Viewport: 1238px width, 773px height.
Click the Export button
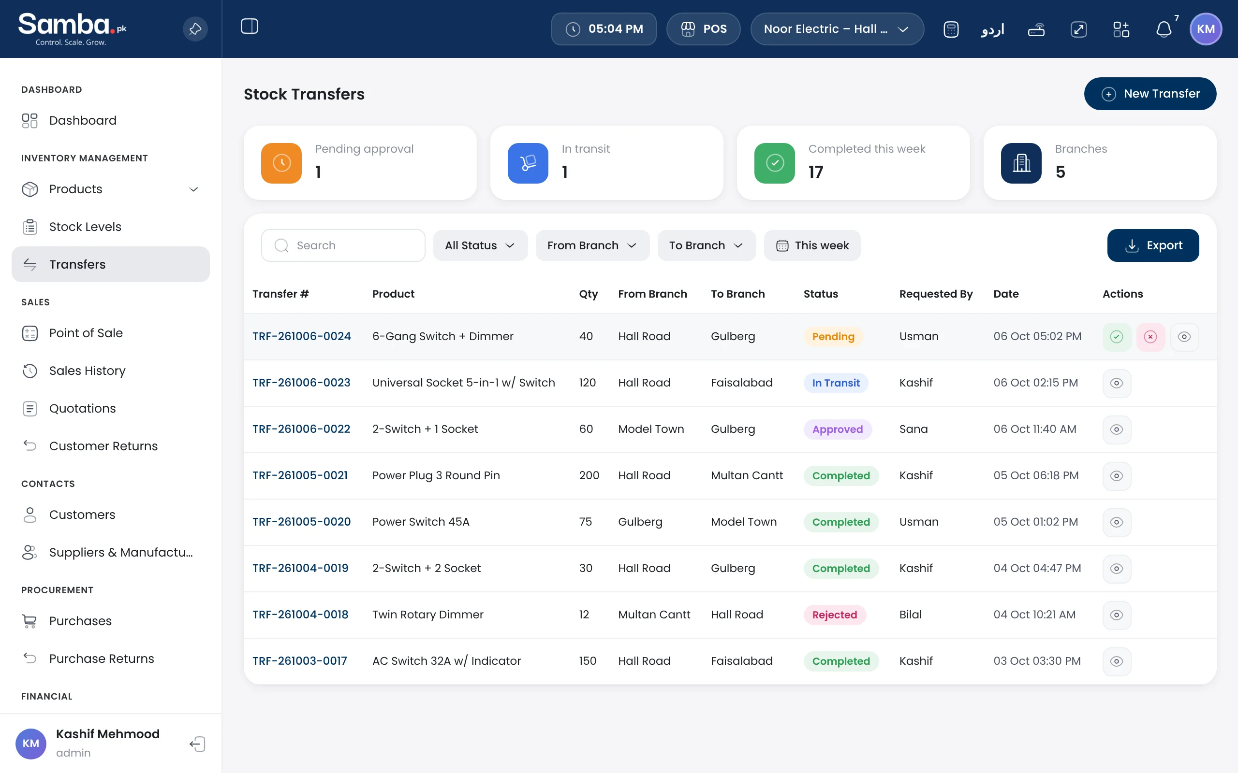[x=1152, y=245]
